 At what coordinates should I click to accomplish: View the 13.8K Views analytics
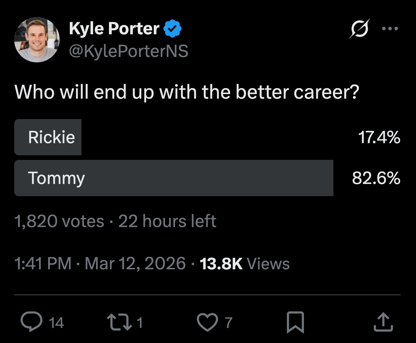(x=245, y=263)
